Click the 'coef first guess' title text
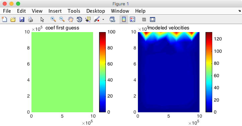The width and height of the screenshot is (242, 126). click(x=62, y=28)
